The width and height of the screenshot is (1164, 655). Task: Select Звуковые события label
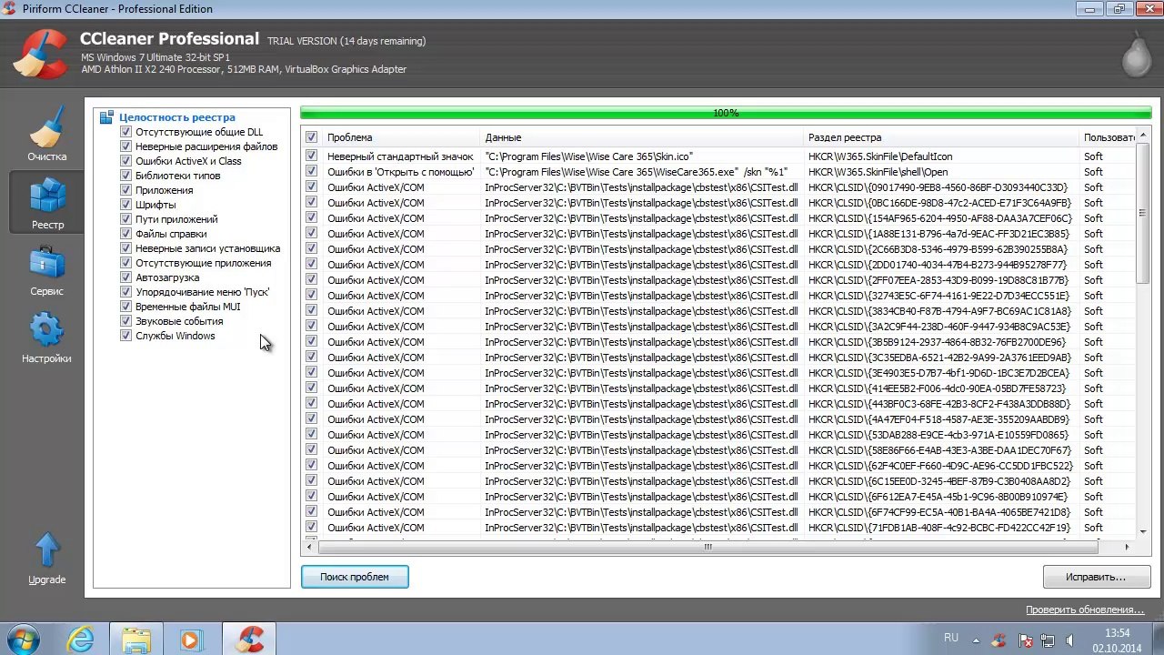tap(179, 321)
